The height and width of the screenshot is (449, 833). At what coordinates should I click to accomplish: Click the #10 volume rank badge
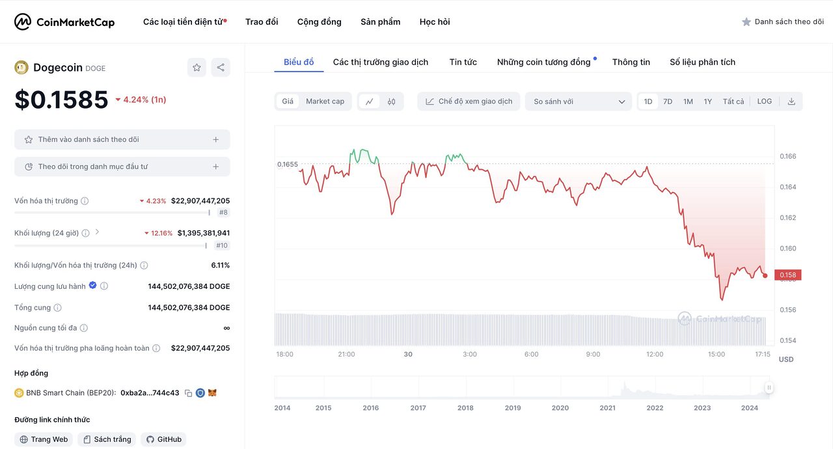coord(222,245)
